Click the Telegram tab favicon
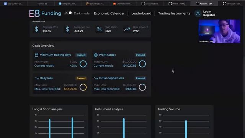The height and width of the screenshot is (138, 245). 60,3
